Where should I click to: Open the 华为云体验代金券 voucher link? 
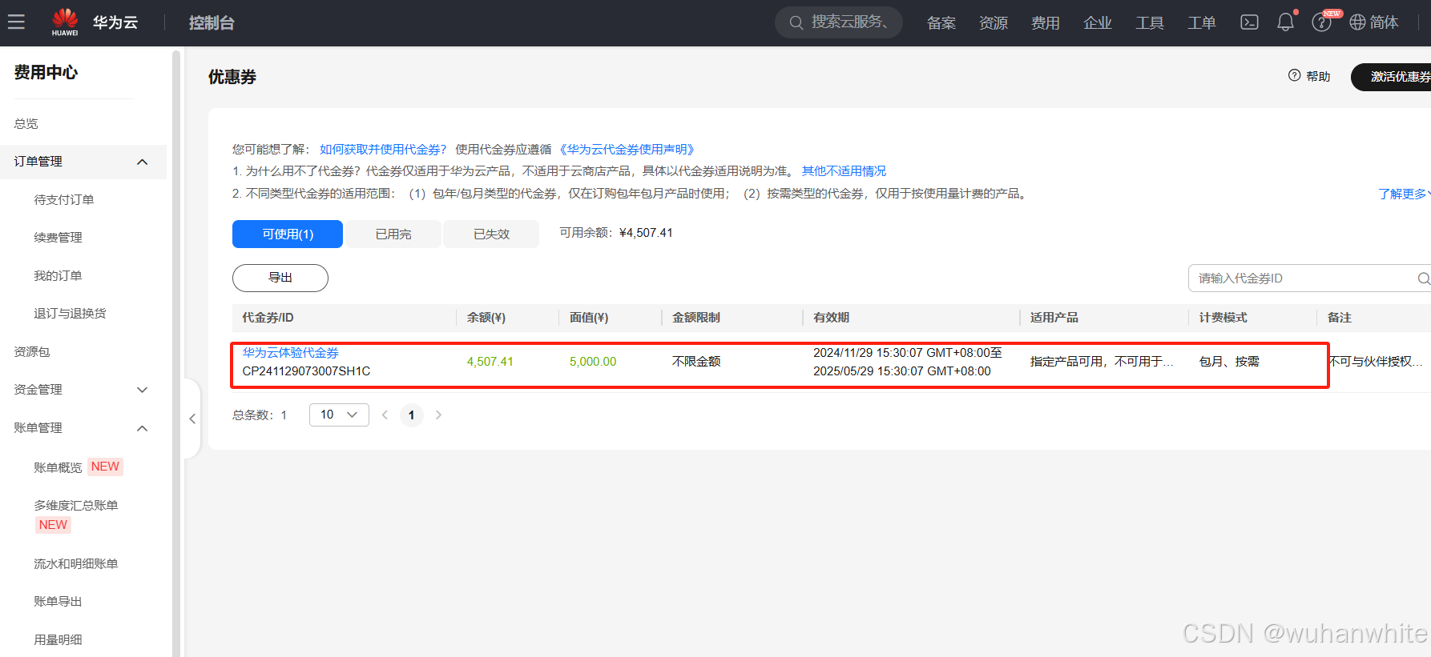[x=291, y=352]
